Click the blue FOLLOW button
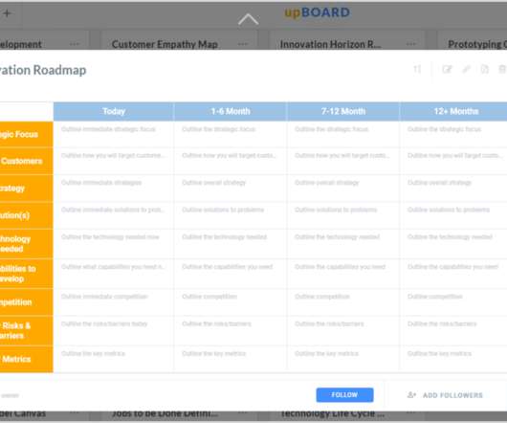Image resolution: width=507 pixels, height=423 pixels. 344,395
